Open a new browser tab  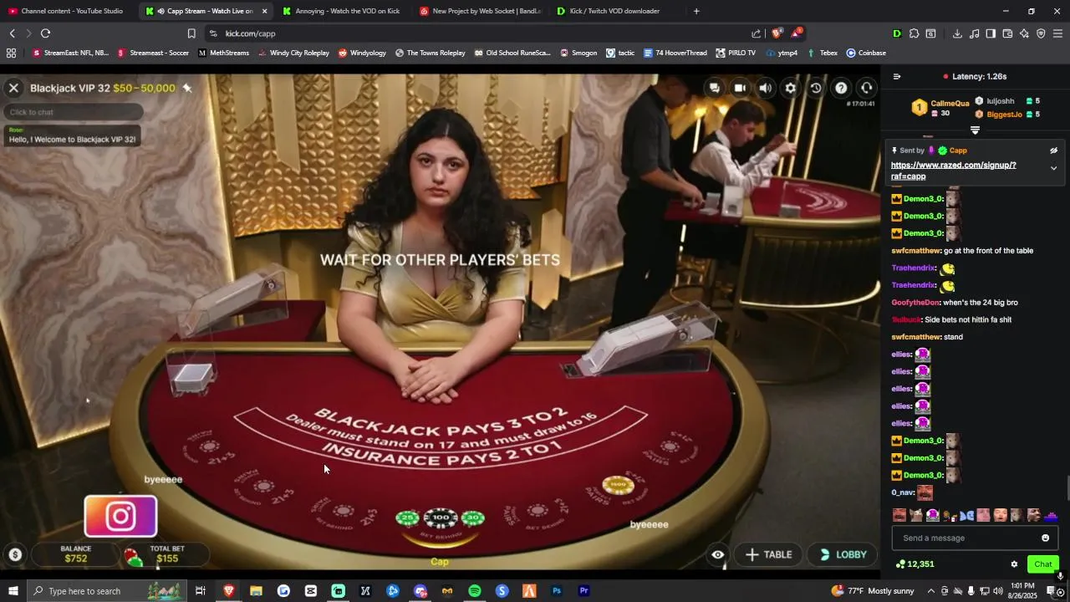pyautogui.click(x=696, y=11)
